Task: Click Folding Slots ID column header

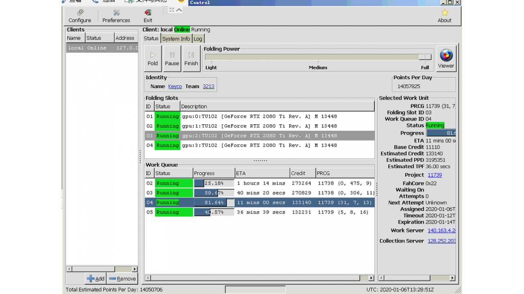Action: click(149, 107)
